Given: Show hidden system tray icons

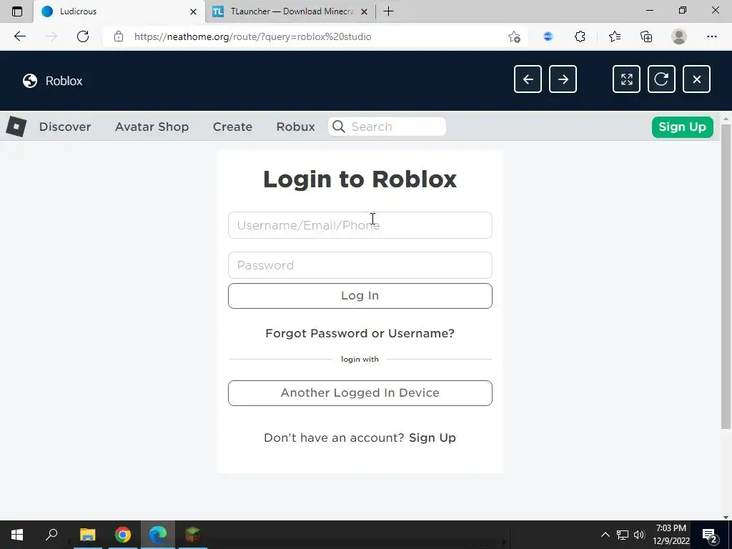Looking at the screenshot, I should pyautogui.click(x=605, y=535).
